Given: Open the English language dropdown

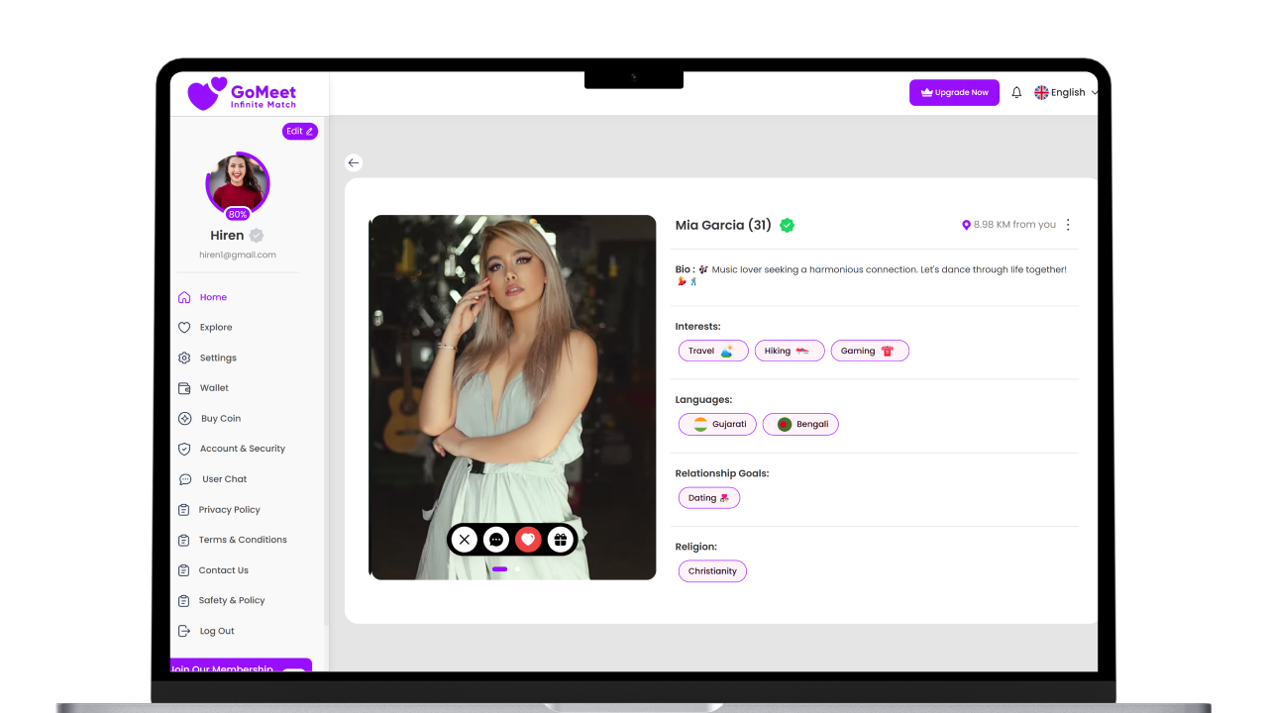Looking at the screenshot, I should [1066, 92].
